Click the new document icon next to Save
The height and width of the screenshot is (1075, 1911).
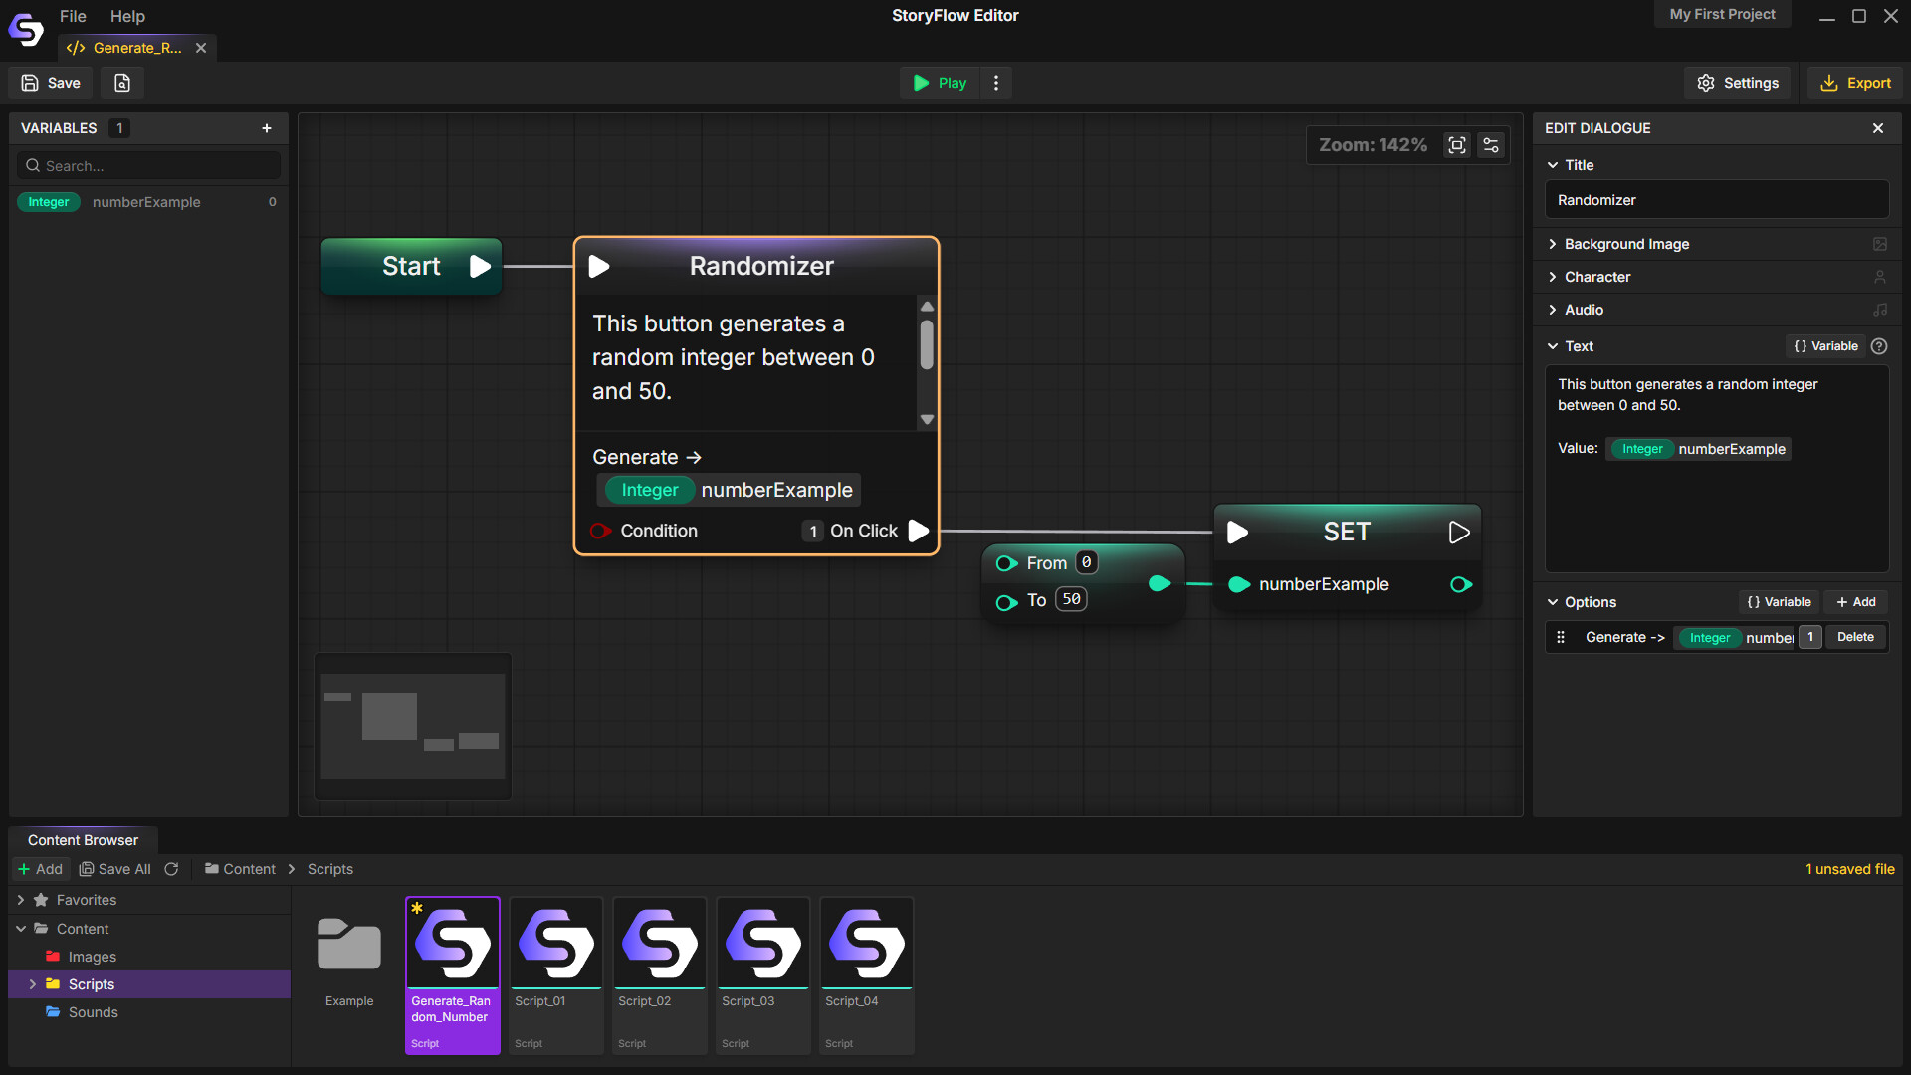[x=122, y=83]
